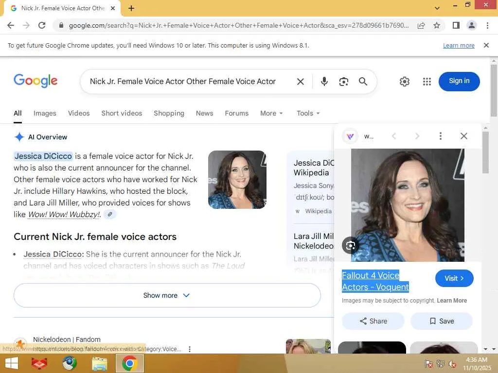Visit the image source page
The height and width of the screenshot is (373, 498).
click(x=454, y=278)
